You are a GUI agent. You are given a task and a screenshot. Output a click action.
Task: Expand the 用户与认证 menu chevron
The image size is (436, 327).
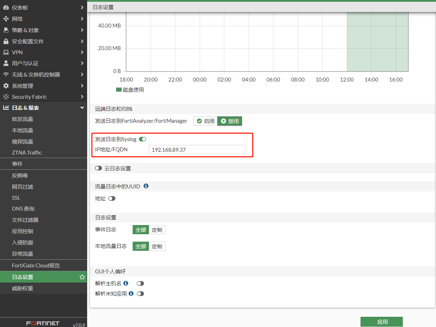click(x=82, y=63)
